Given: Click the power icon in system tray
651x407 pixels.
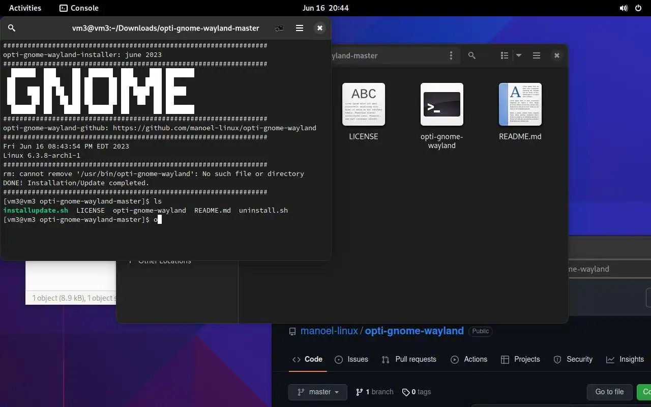Looking at the screenshot, I should 638,8.
